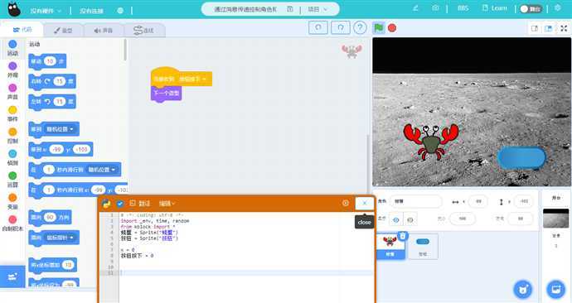Select the green 运算 operators category
This screenshot has width=572, height=303.
(12, 180)
